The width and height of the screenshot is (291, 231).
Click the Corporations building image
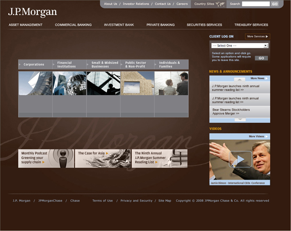(35, 84)
